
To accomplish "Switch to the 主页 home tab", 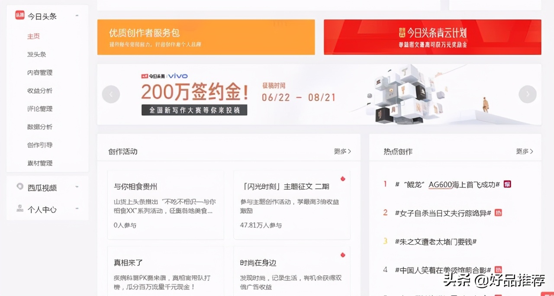I will (x=33, y=36).
